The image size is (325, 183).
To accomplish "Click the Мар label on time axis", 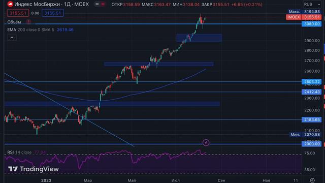I will (88, 180).
